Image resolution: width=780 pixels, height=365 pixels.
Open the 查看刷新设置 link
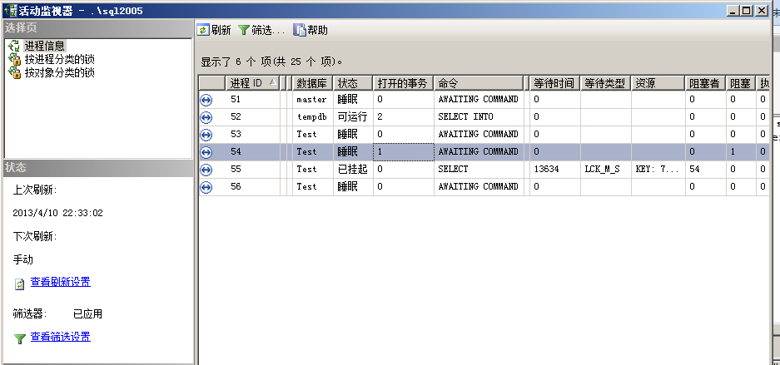(61, 282)
